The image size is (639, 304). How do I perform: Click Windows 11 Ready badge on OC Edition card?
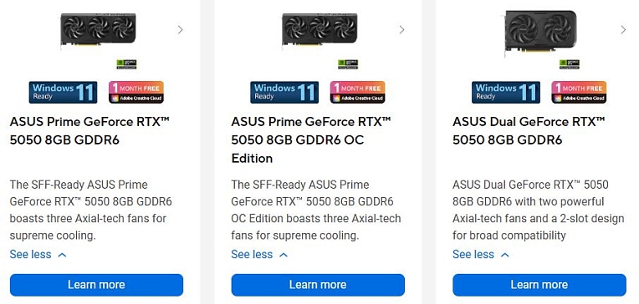(x=284, y=92)
